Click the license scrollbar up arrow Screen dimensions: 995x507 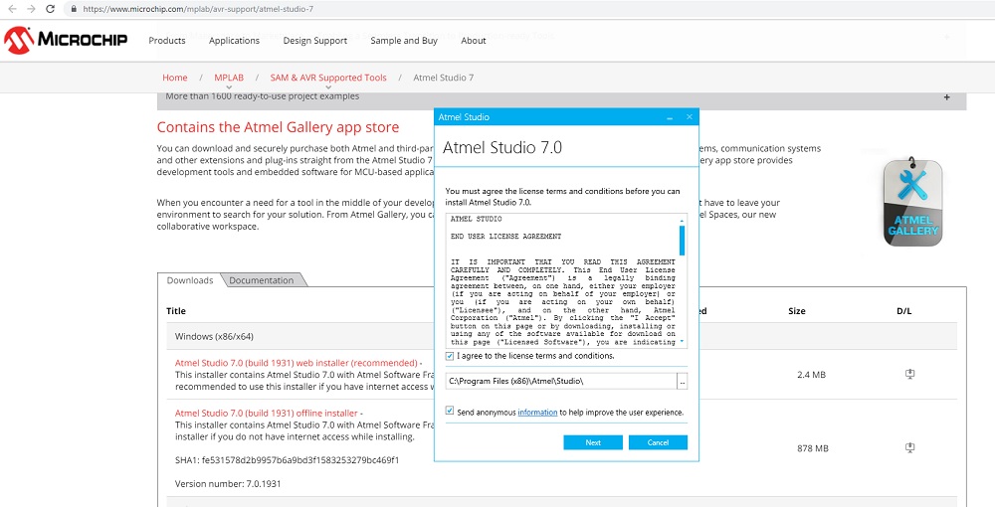click(683, 221)
